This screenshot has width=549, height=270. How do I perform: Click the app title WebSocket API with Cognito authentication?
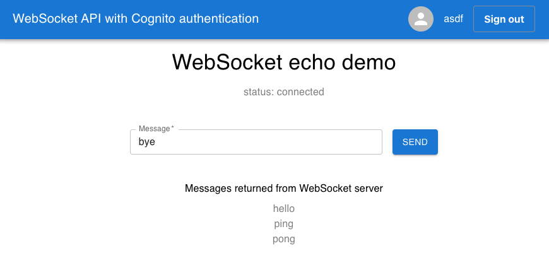pyautogui.click(x=136, y=18)
